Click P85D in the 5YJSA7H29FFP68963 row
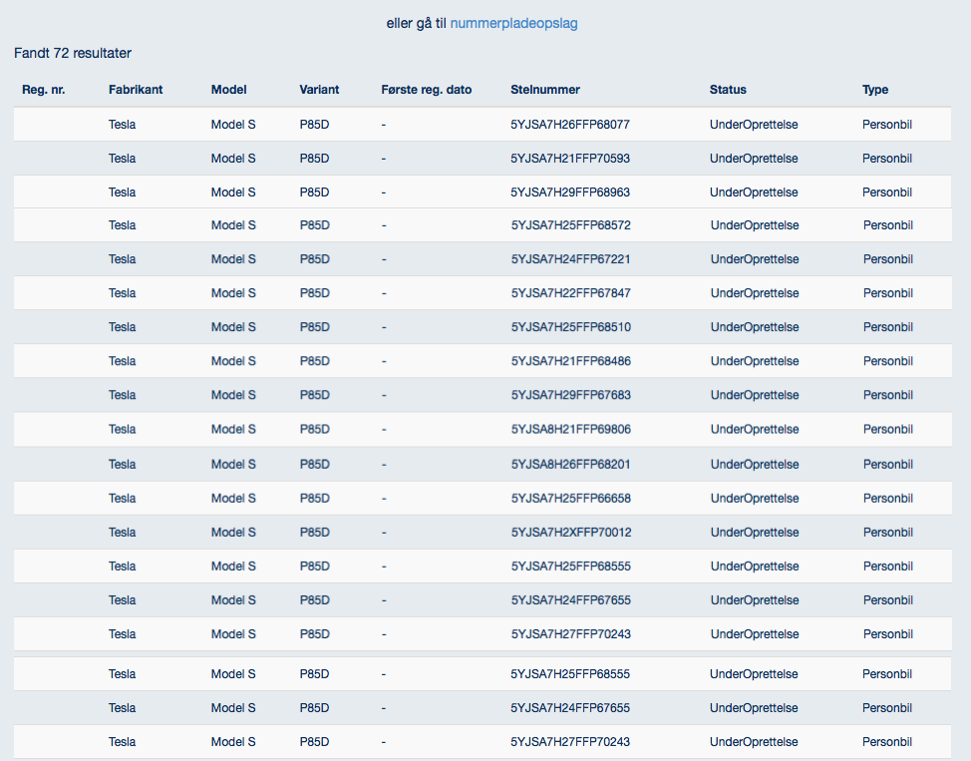The height and width of the screenshot is (761, 971). point(315,192)
